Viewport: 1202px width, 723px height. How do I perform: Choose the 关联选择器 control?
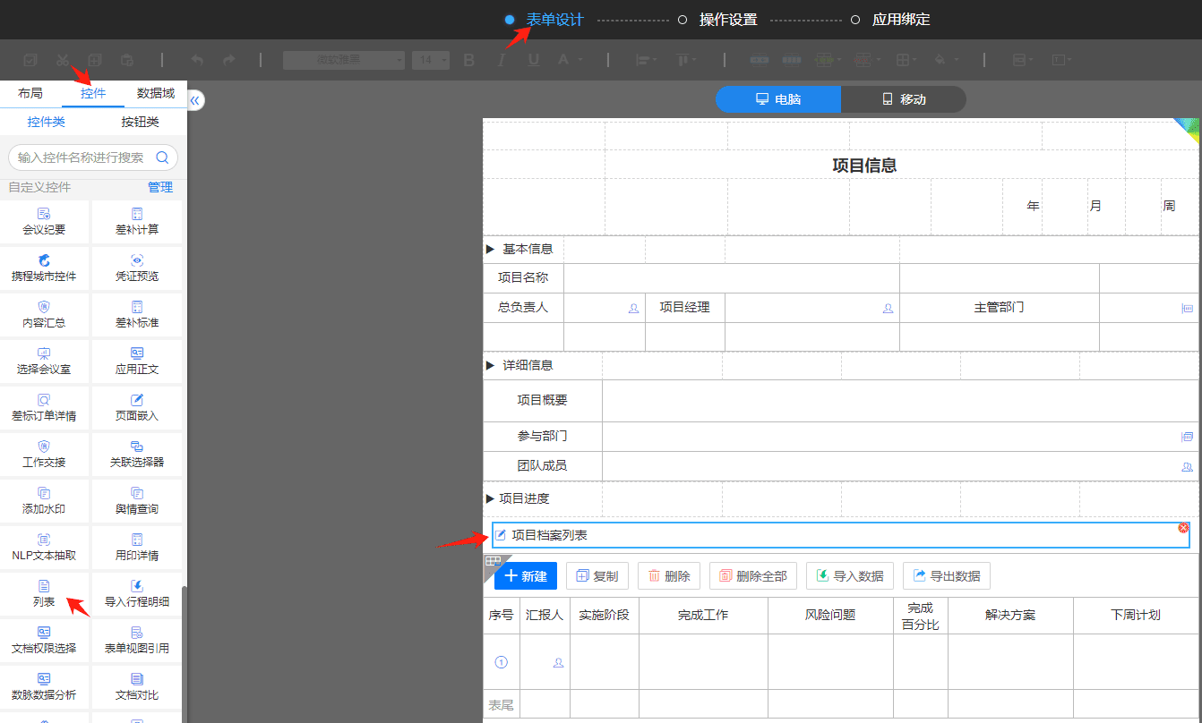click(137, 454)
